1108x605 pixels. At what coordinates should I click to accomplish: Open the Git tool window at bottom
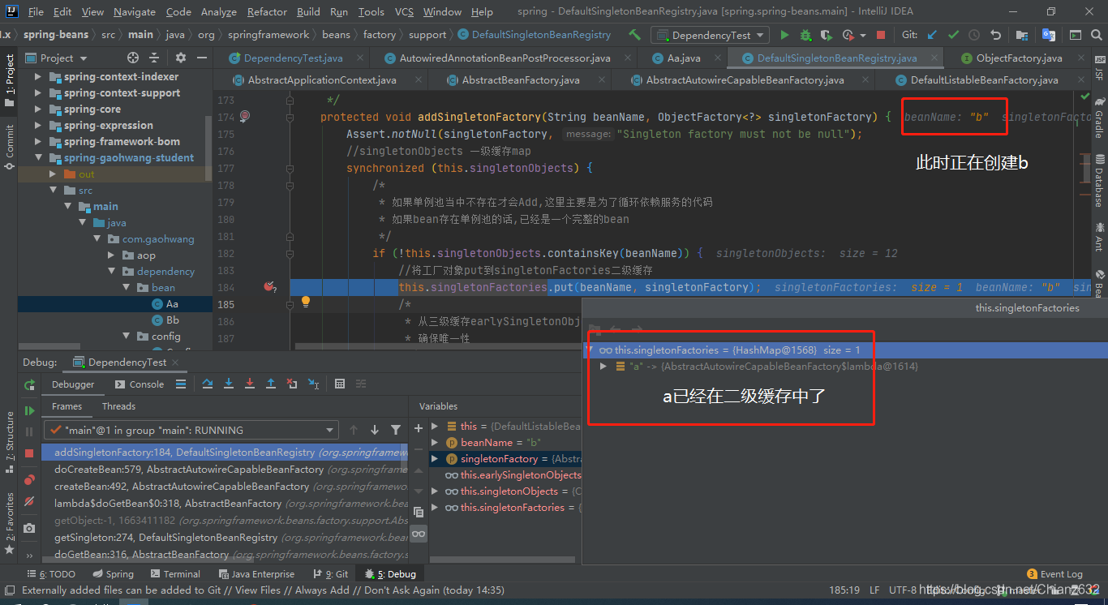[x=329, y=573]
